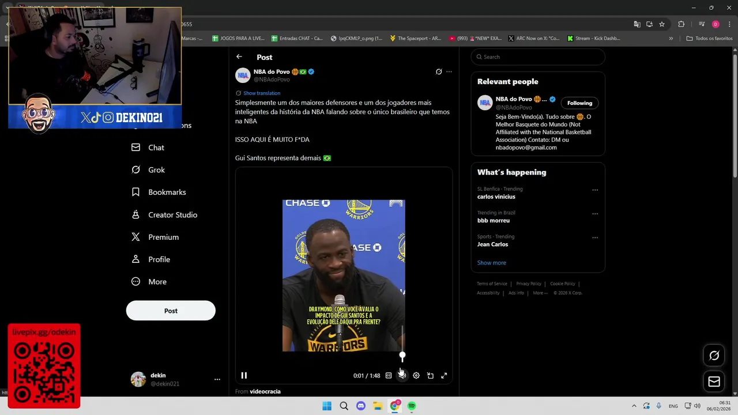738x415 pixels.
Task: Expand the More sidebar menu
Action: coord(149,282)
